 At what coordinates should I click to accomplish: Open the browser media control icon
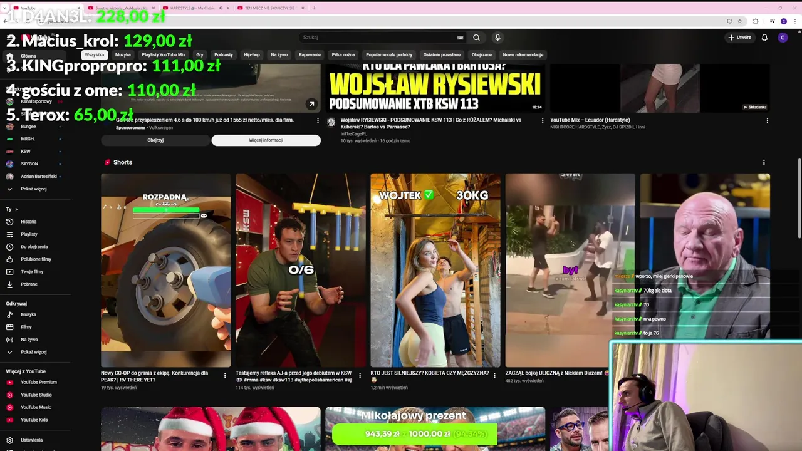772,21
